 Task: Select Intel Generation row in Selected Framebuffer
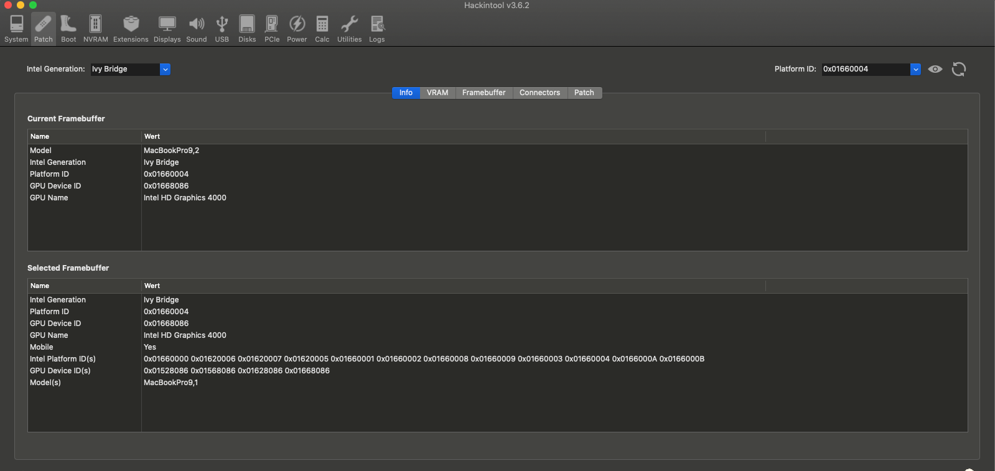tap(498, 300)
